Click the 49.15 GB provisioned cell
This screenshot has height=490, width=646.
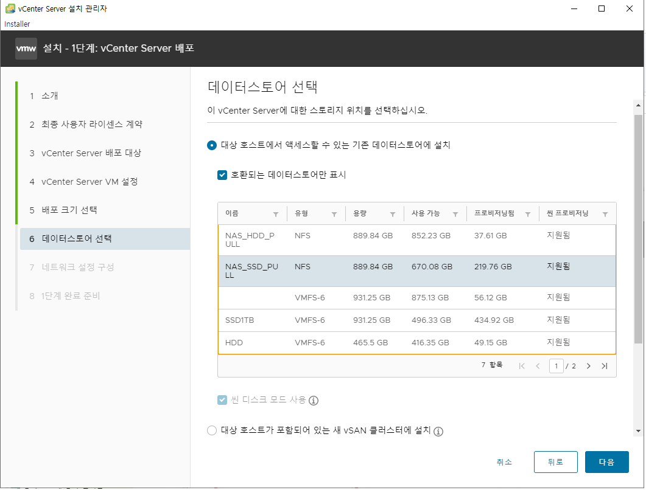point(490,343)
